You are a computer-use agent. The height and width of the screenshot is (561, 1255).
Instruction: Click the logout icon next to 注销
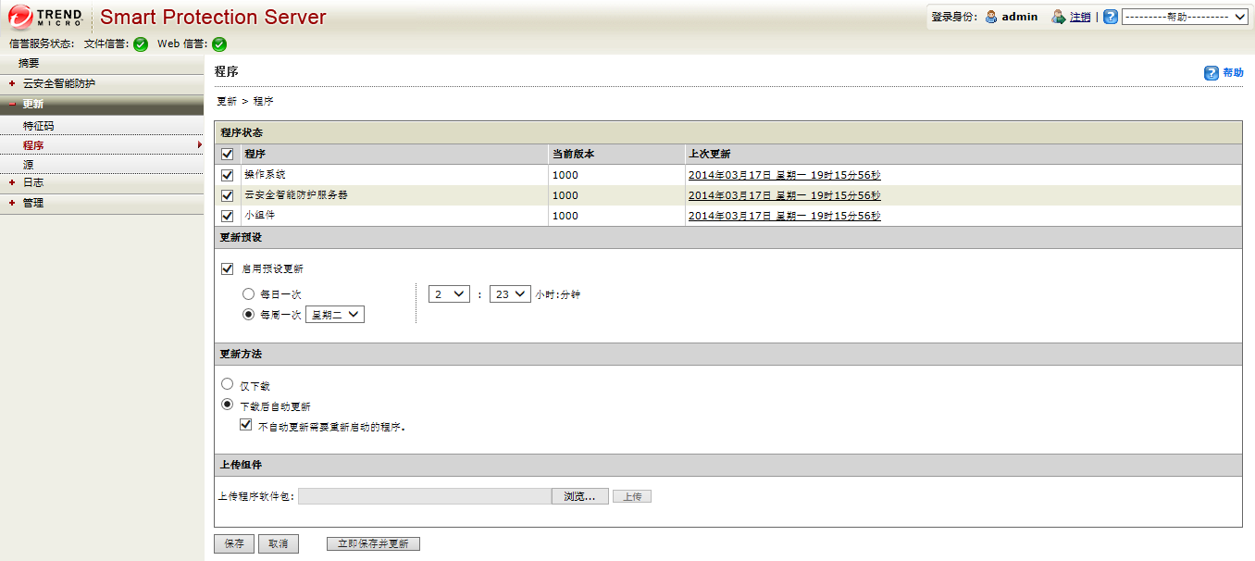tap(1059, 17)
